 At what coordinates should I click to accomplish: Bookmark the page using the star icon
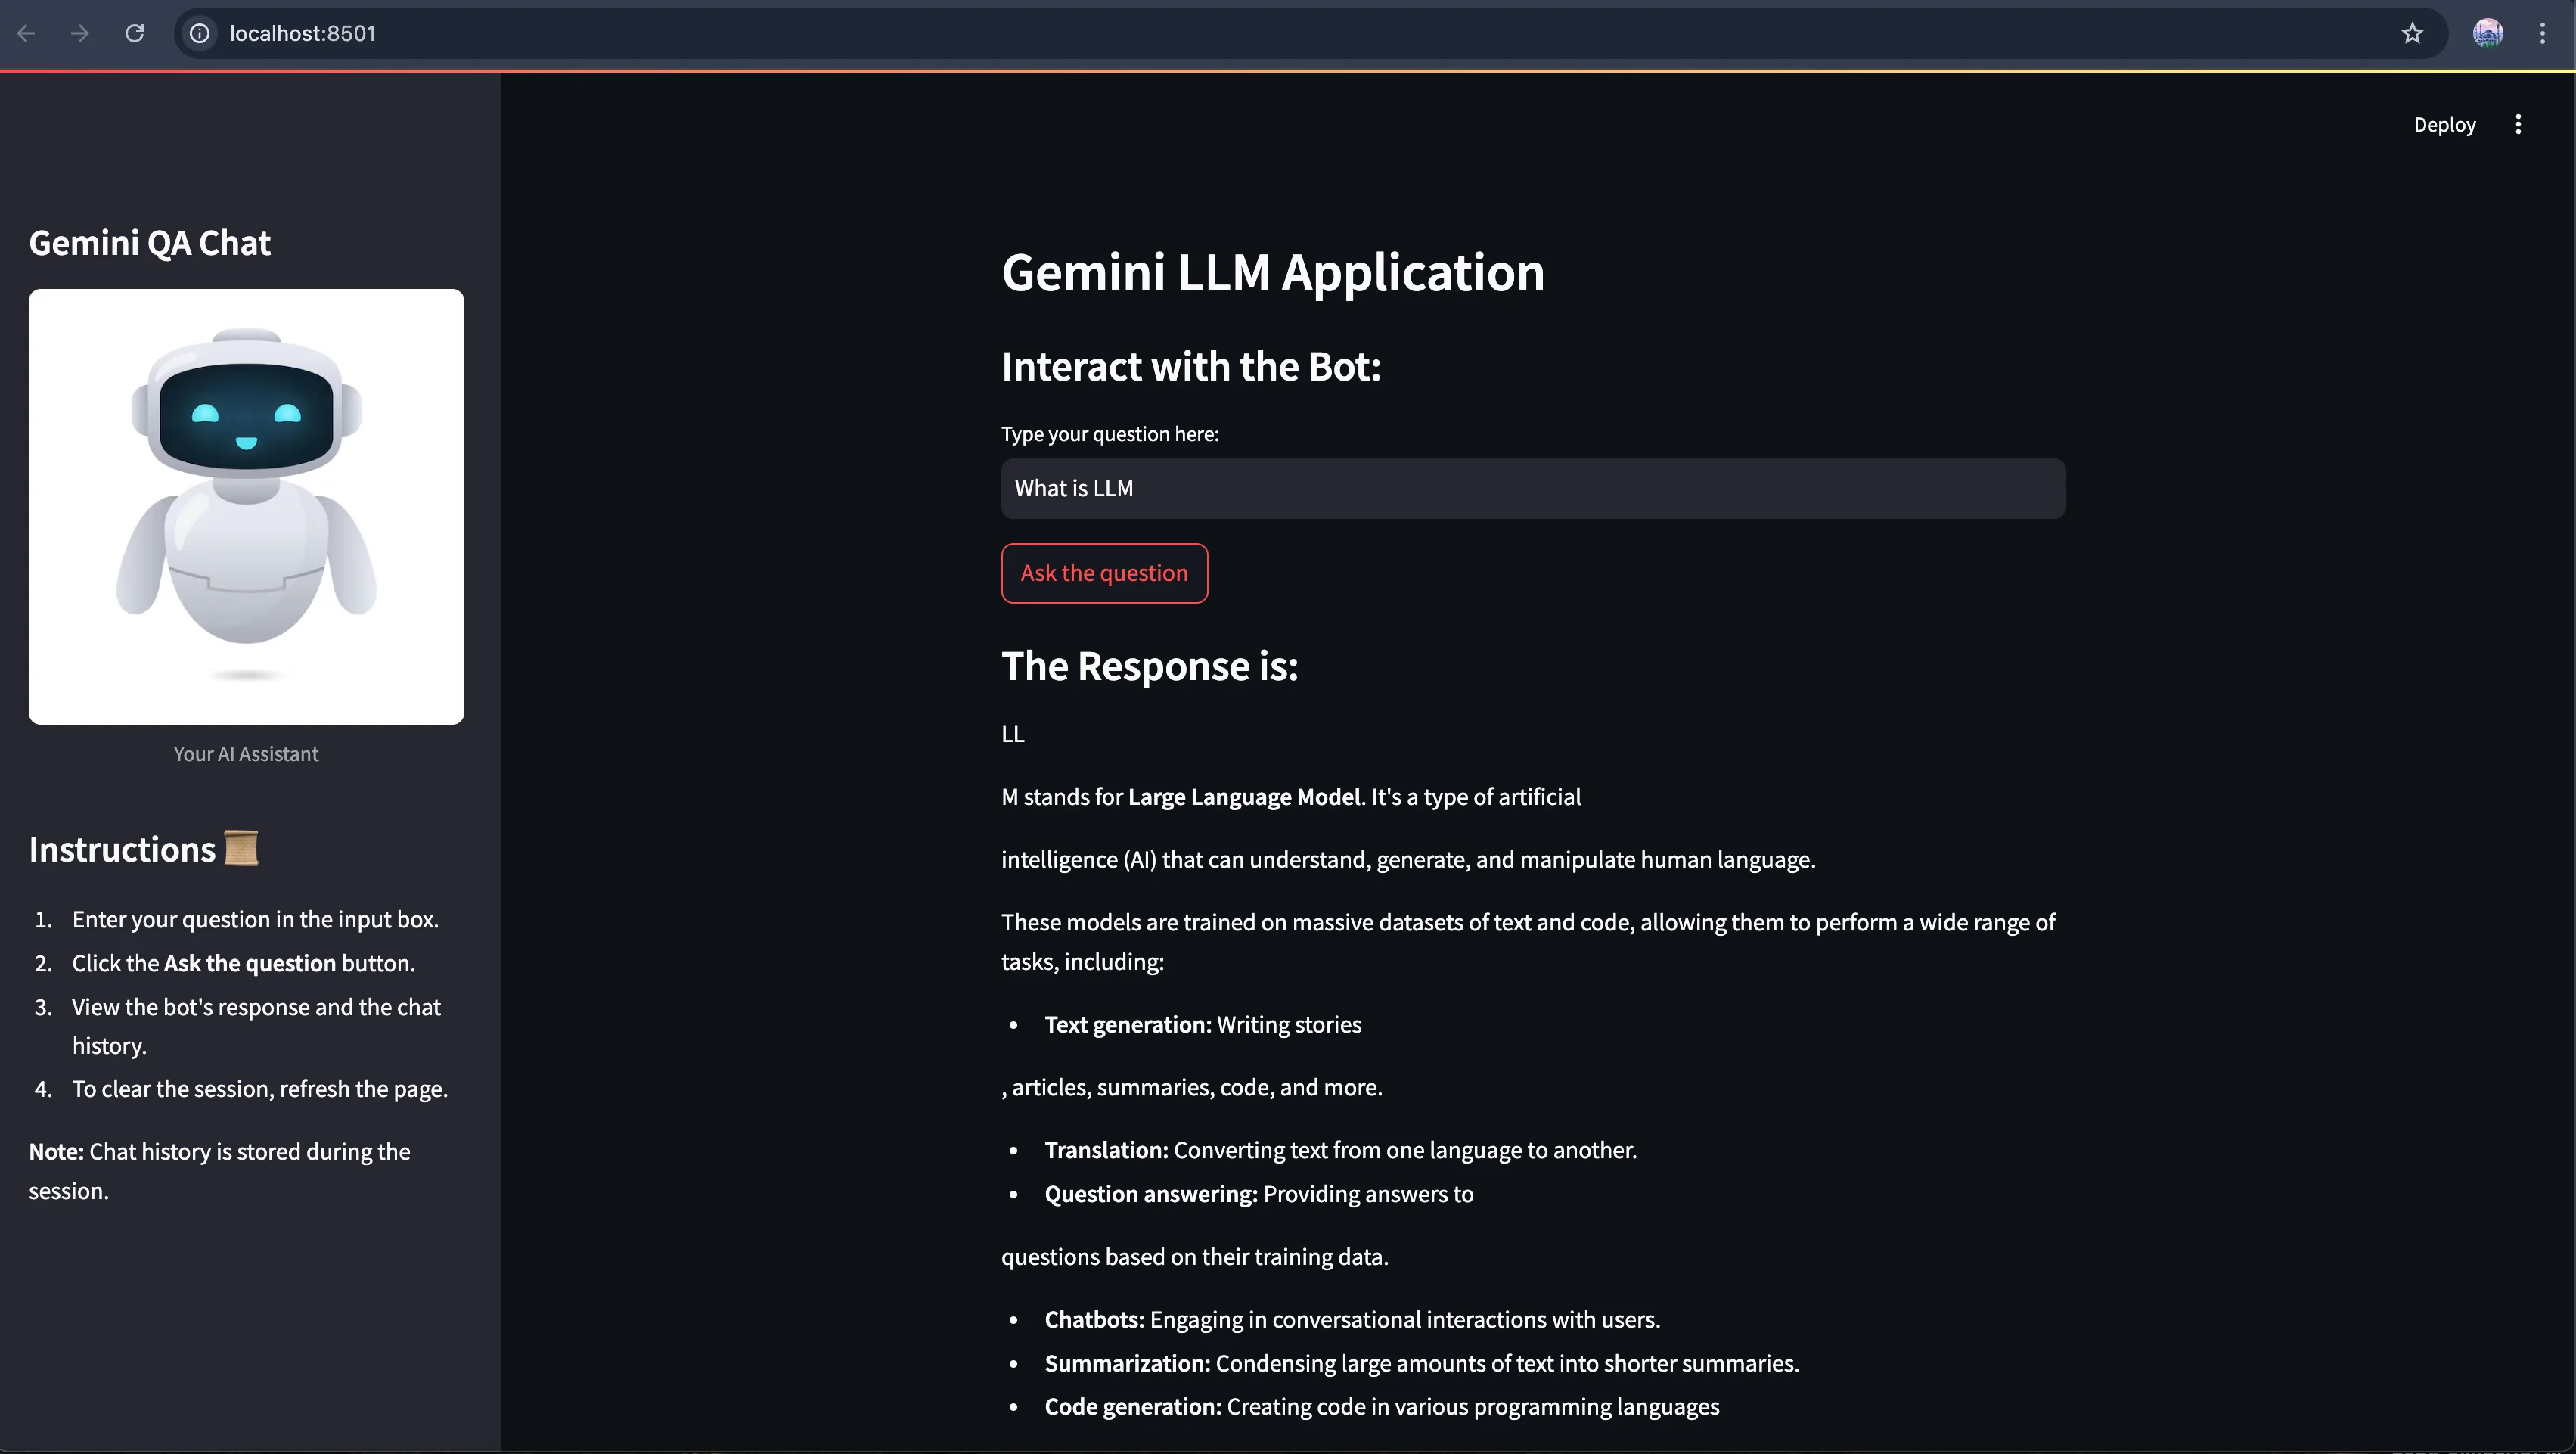point(2412,33)
